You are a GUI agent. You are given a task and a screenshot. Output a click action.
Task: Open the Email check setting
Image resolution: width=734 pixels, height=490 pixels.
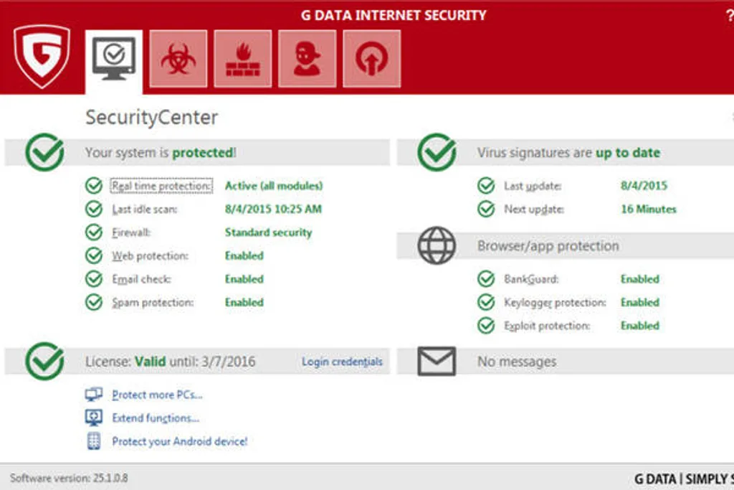pyautogui.click(x=141, y=279)
